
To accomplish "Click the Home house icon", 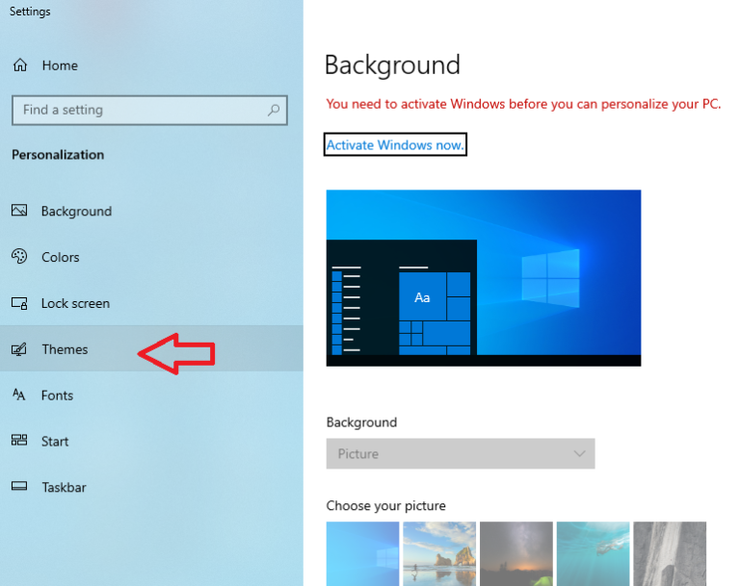I will pos(20,65).
